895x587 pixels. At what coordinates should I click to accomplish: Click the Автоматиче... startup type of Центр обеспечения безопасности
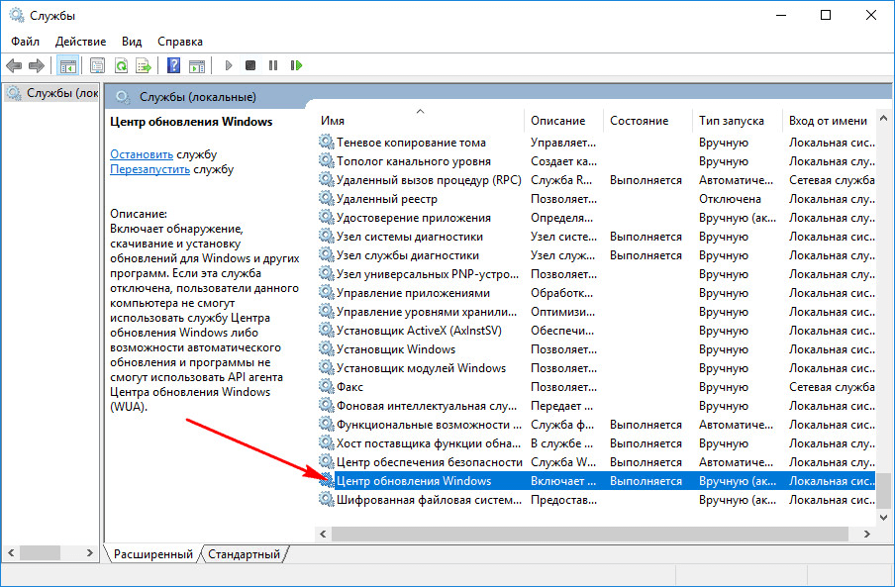coord(736,462)
